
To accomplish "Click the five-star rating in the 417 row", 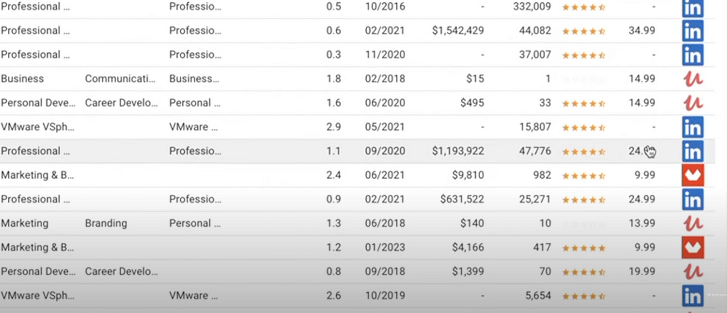I will click(583, 248).
